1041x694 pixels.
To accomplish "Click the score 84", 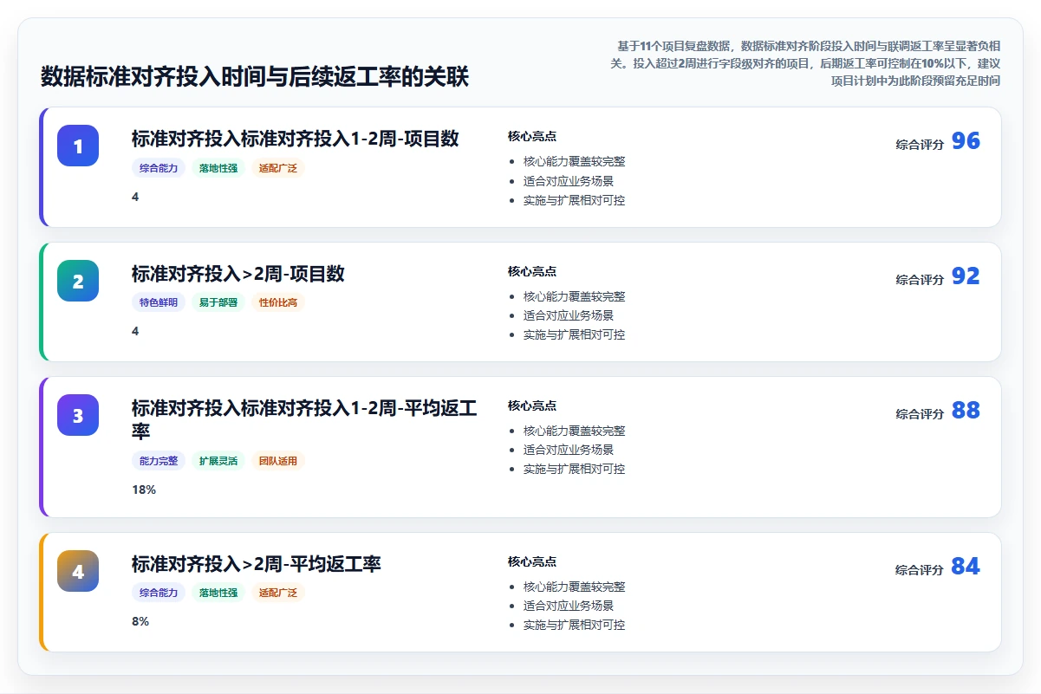I will pos(966,567).
